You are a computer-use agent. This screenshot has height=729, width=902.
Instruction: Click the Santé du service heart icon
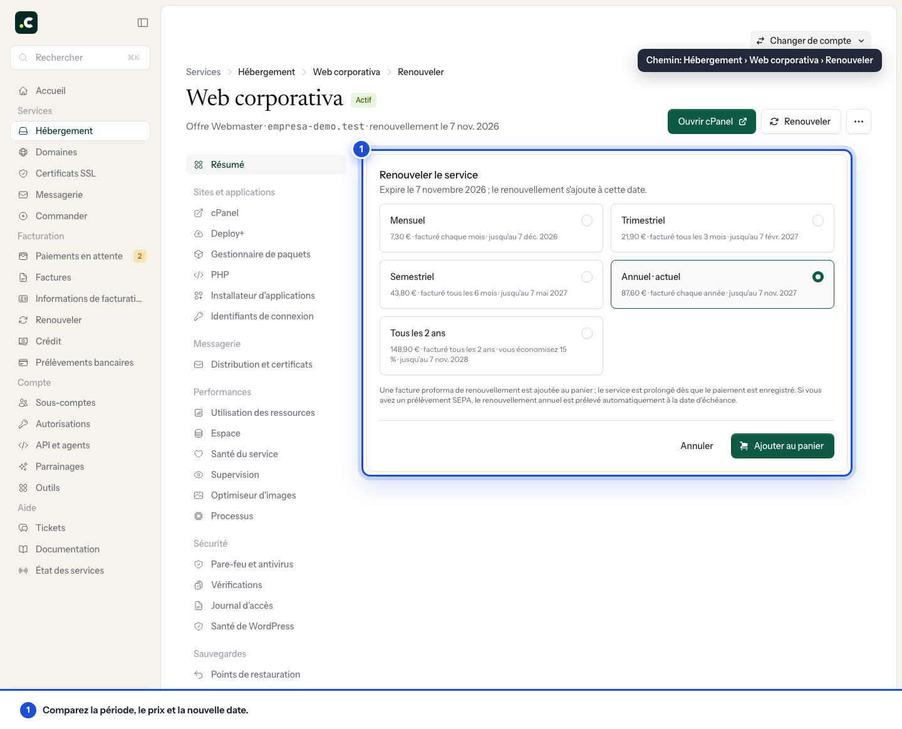199,454
